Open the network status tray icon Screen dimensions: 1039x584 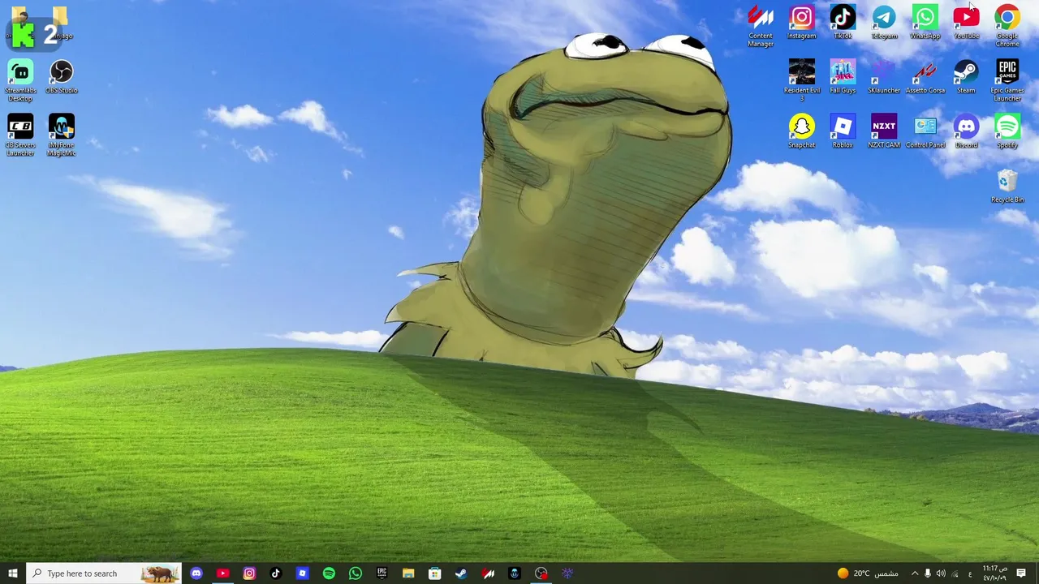(x=955, y=573)
